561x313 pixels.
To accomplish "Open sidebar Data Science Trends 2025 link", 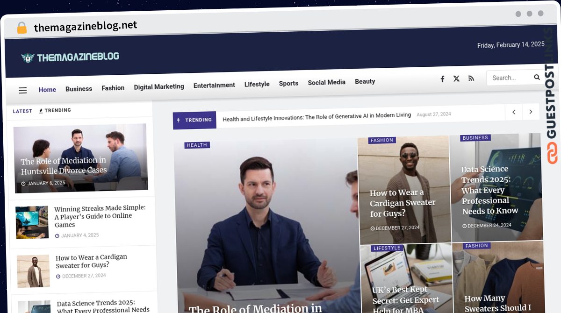I will (x=103, y=306).
